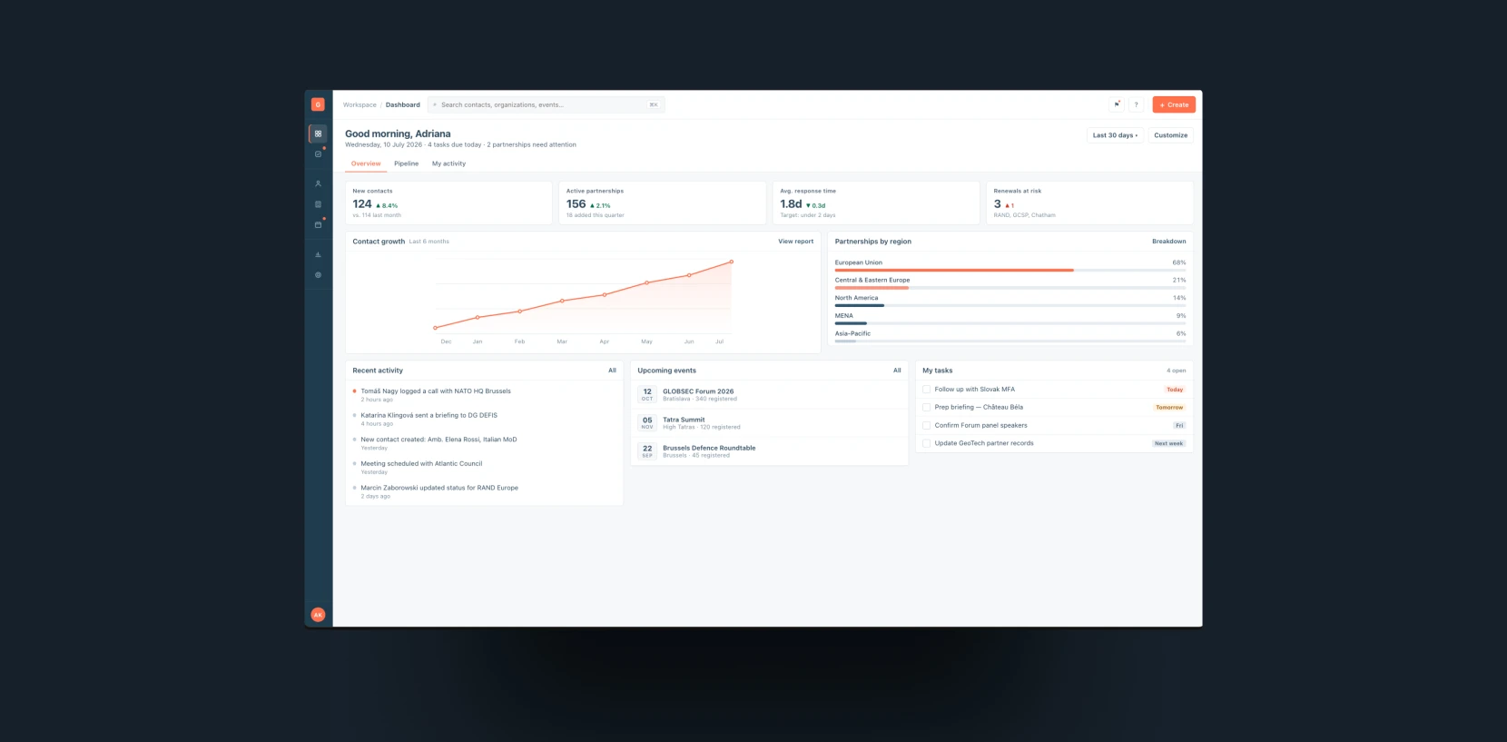The image size is (1507, 742).
Task: Click the European Union progress bar
Action: click(1010, 270)
